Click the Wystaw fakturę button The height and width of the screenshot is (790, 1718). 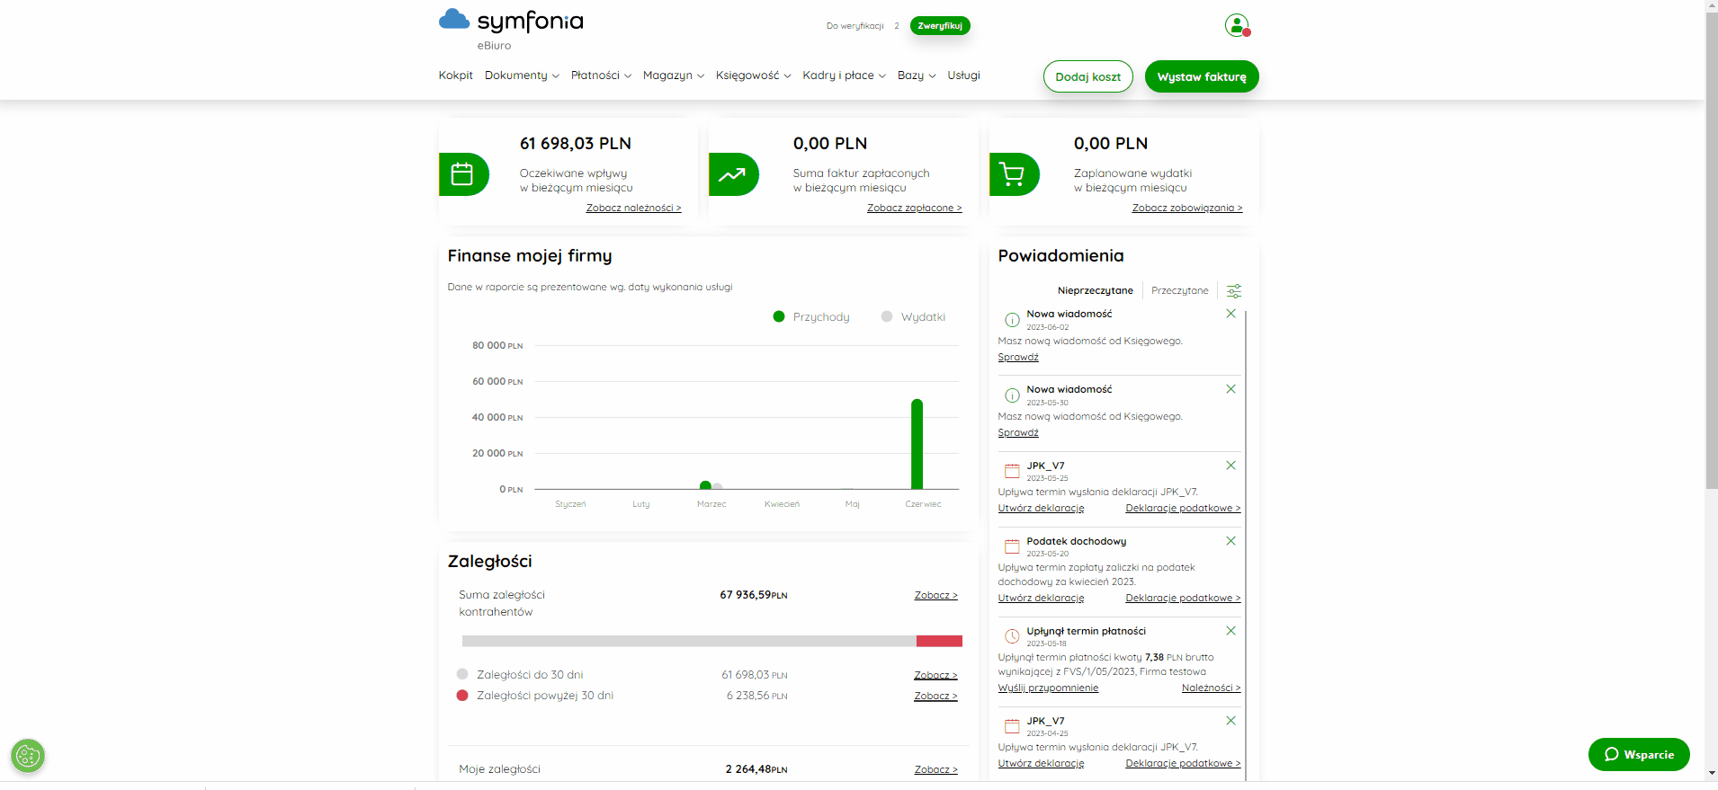1202,76
